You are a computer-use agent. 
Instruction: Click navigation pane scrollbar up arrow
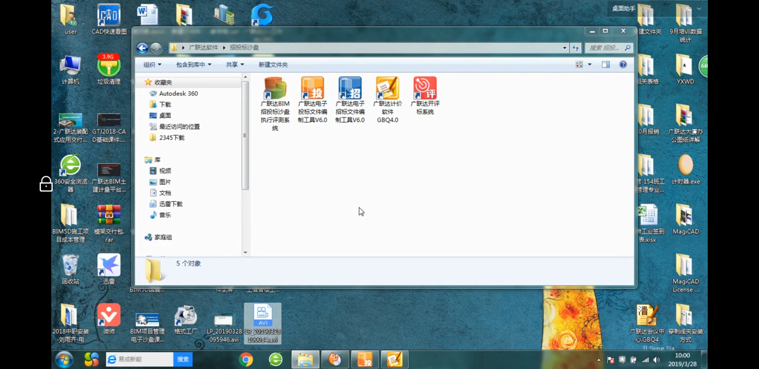pos(245,78)
